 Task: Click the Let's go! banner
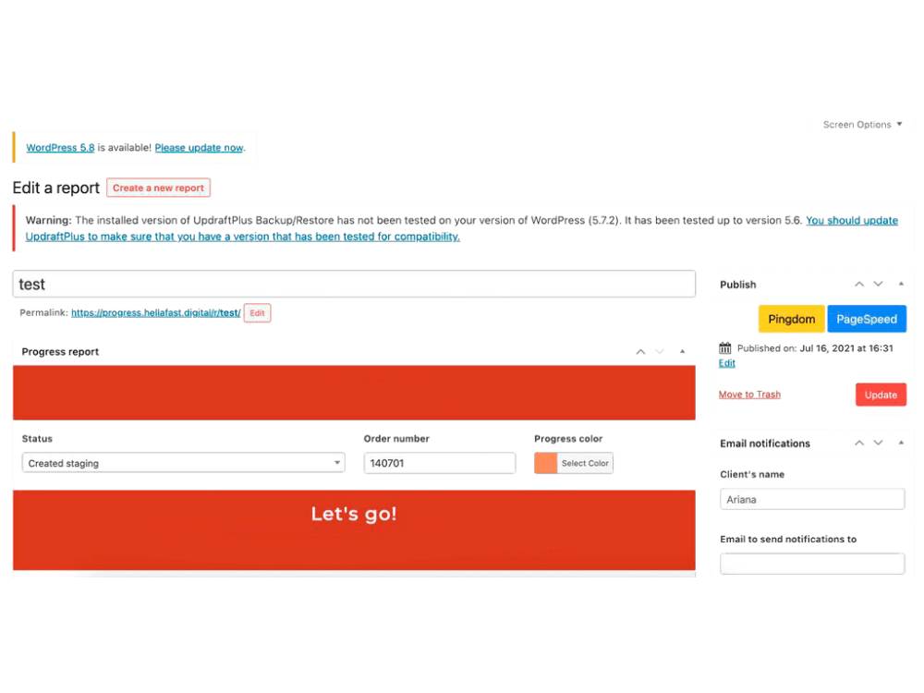click(x=354, y=529)
